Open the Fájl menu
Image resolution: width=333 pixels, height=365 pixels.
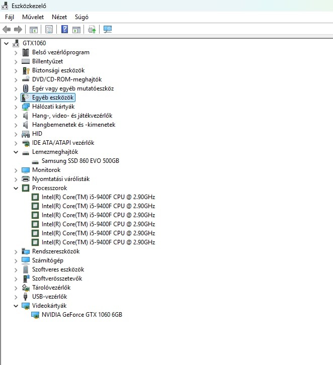(10, 17)
